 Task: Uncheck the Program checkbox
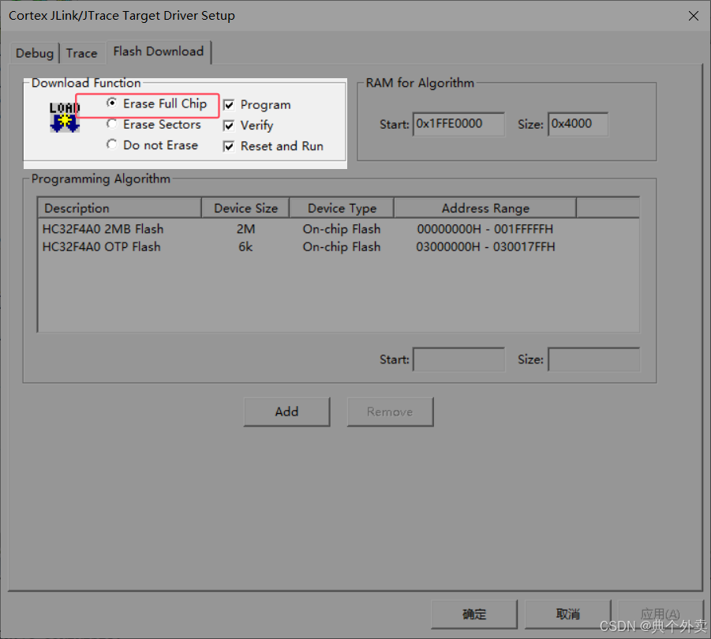point(228,104)
